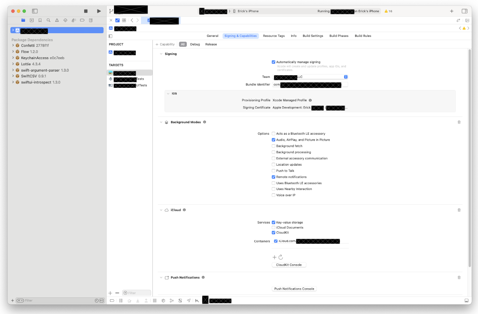
Task: Uncheck Key-value storage service
Action: click(274, 222)
